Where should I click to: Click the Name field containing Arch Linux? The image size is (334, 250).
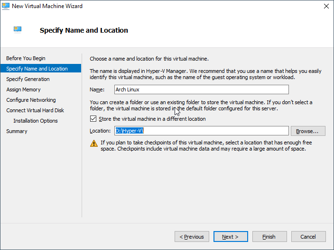(x=201, y=89)
